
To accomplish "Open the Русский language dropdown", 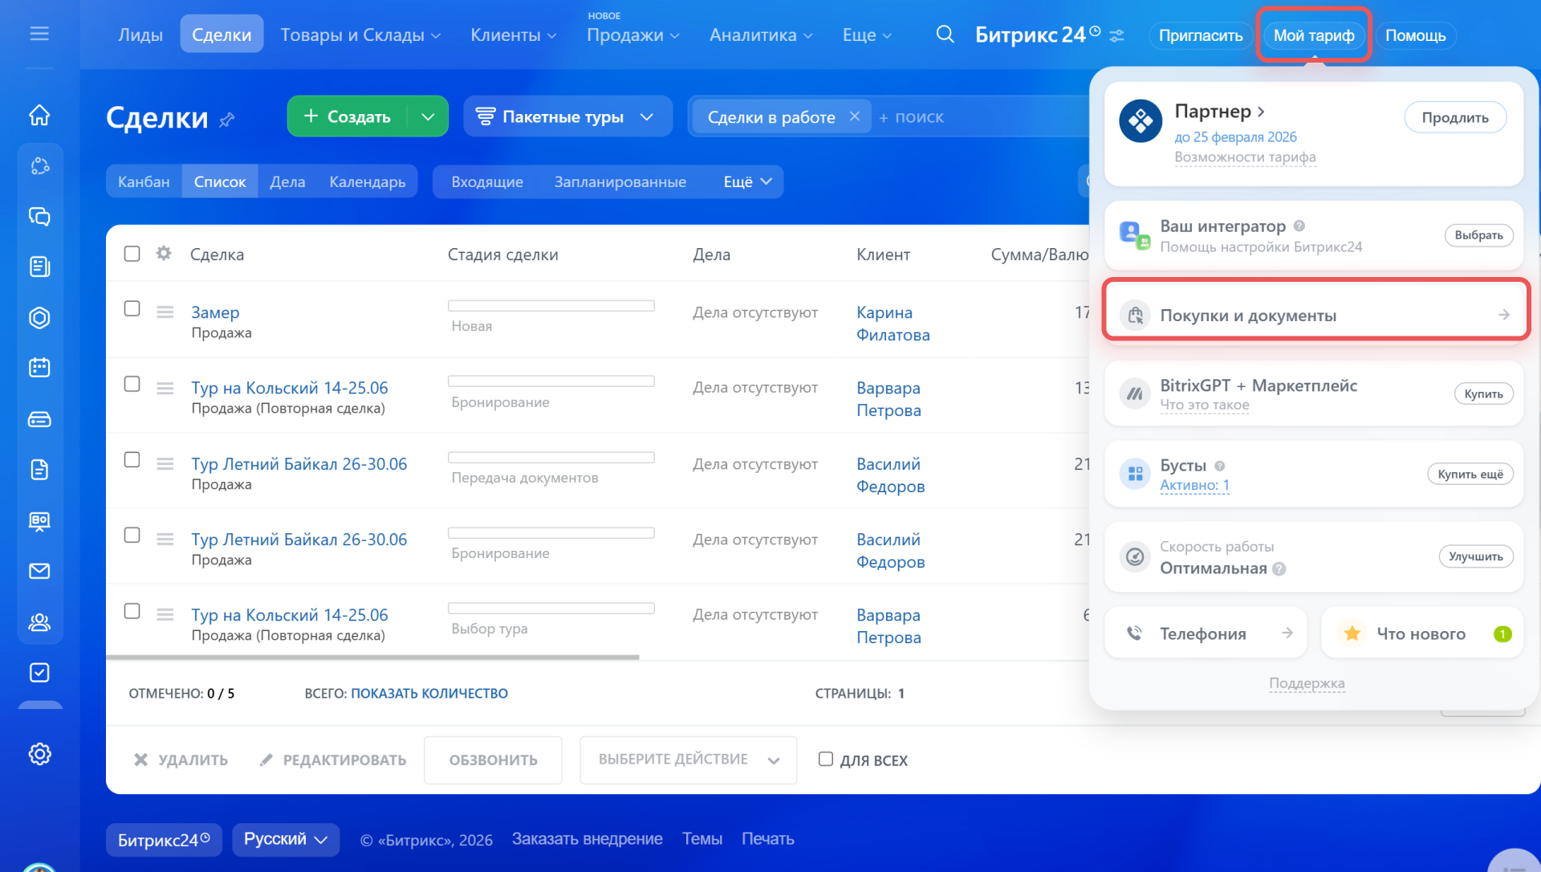I will pyautogui.click(x=286, y=839).
